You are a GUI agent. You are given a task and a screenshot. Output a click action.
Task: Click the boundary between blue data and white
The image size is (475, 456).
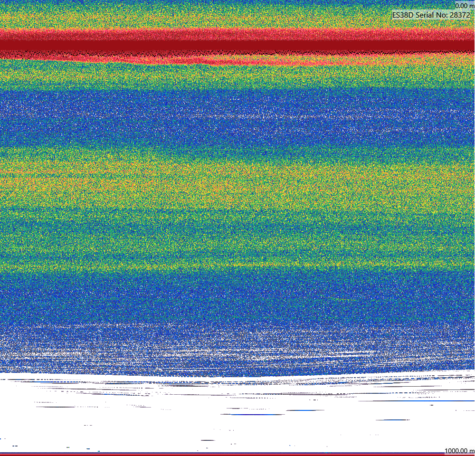tap(237, 375)
